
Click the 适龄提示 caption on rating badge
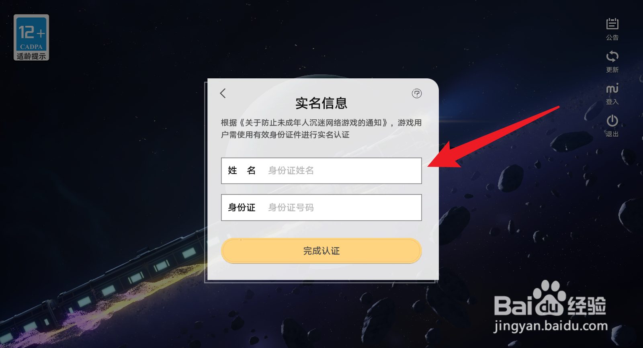(x=31, y=56)
